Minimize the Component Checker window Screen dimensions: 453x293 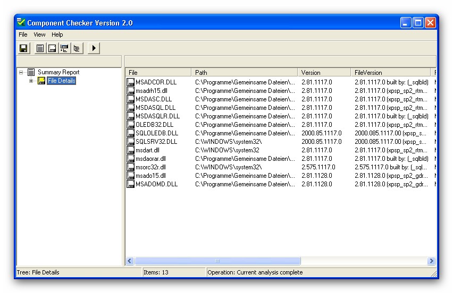click(x=406, y=22)
